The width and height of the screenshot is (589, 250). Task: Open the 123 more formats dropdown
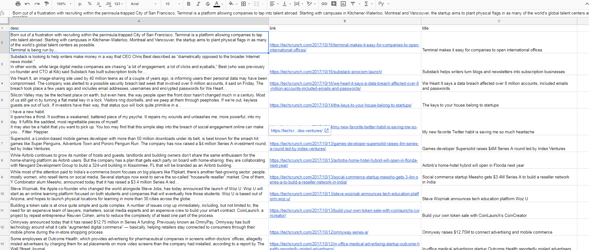(x=119, y=4)
